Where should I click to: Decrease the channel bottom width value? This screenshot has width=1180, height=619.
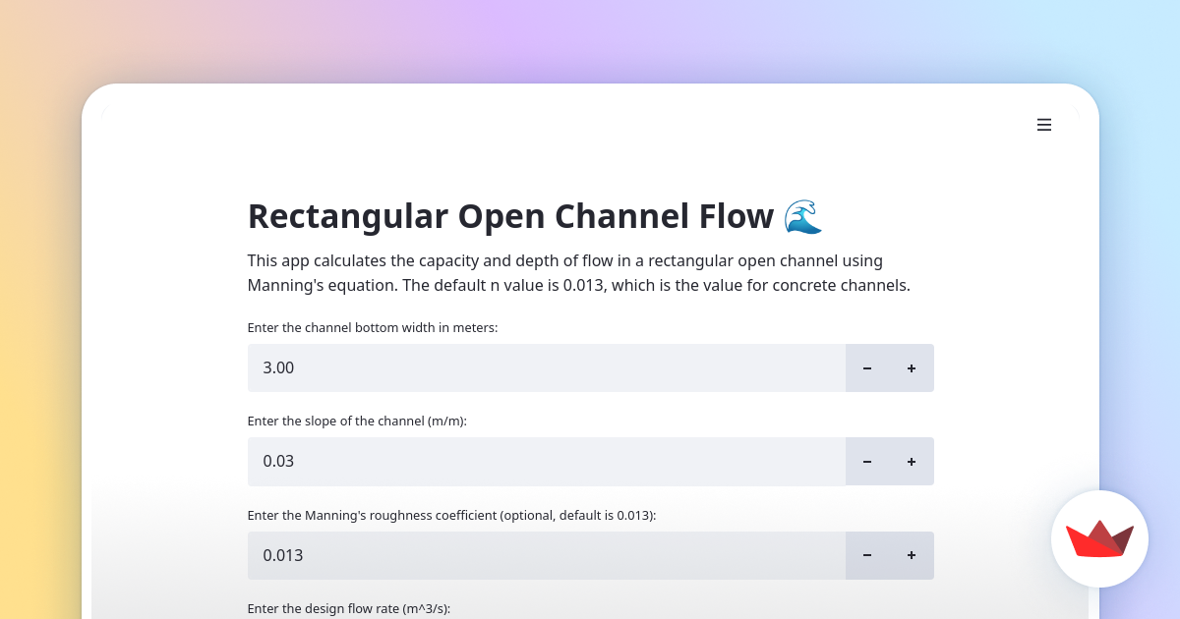tap(866, 367)
